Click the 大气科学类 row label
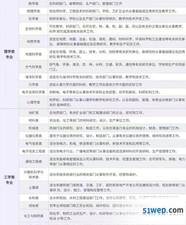 pyautogui.click(x=34, y=67)
